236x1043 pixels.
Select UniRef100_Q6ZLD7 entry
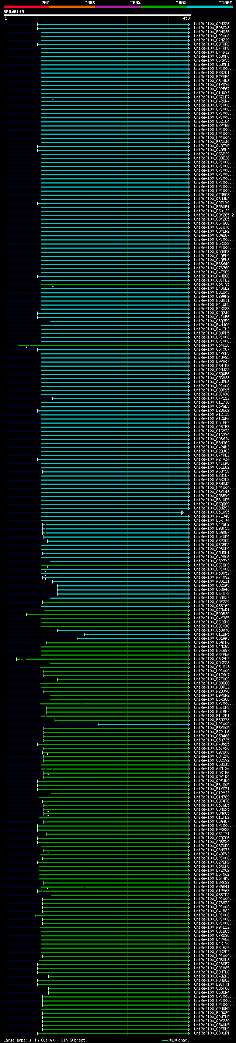tap(211, 97)
